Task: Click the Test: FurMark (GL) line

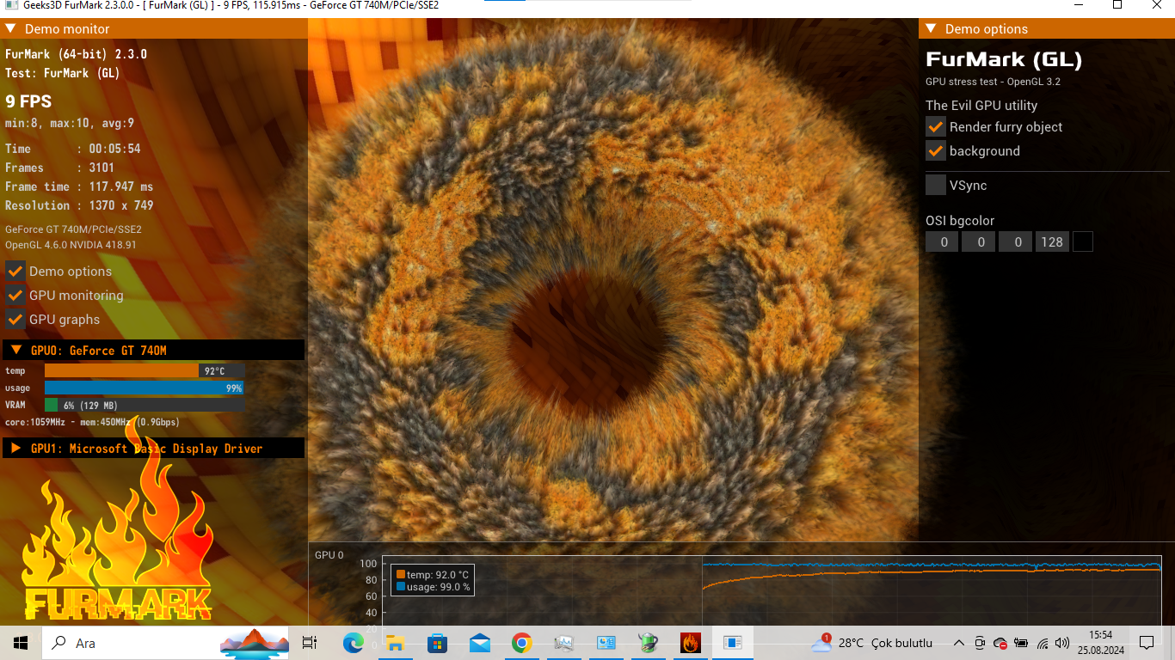Action: coord(63,73)
